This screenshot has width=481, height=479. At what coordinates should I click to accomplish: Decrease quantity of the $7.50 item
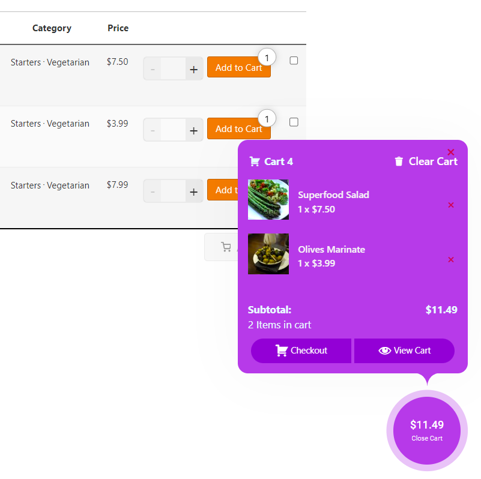click(x=153, y=69)
